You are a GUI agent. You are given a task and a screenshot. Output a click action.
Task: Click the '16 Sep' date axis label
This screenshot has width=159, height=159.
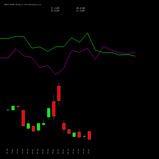coord(7,151)
